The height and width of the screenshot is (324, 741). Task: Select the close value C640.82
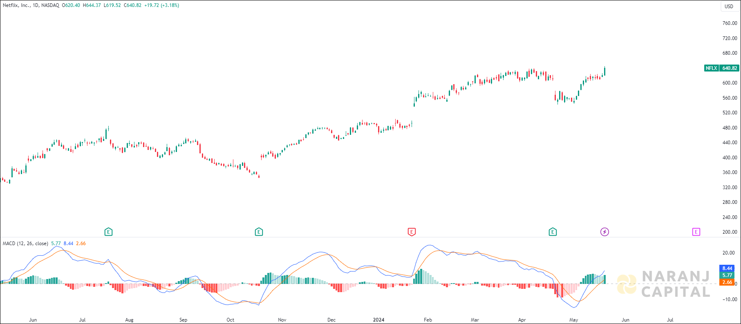point(132,5)
